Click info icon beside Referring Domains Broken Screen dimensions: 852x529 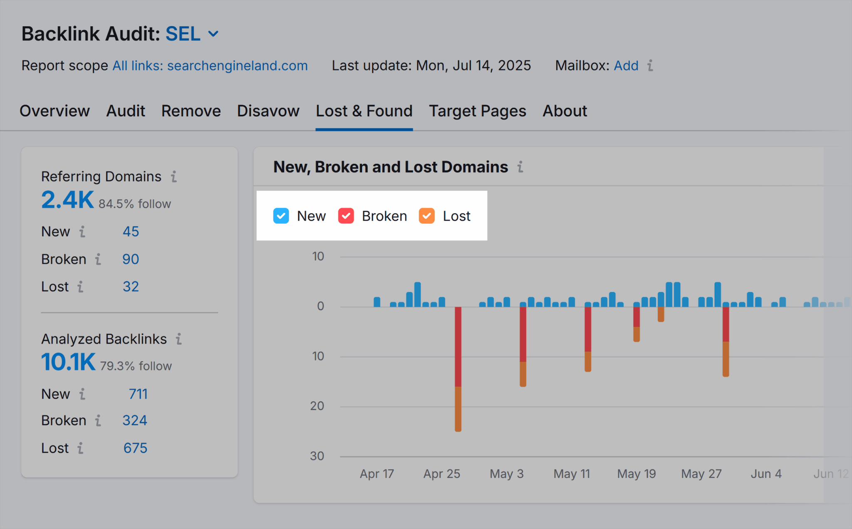point(98,260)
